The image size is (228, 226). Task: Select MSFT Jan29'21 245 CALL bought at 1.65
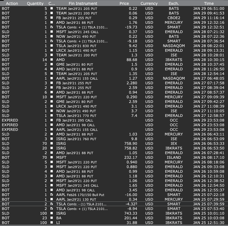click(77, 185)
